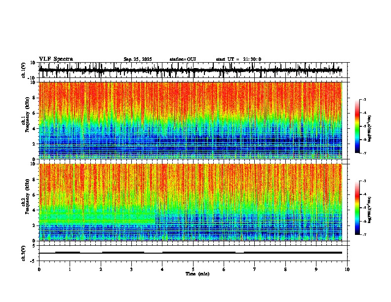
Task: Click the "10" tick on the Time axis
Action: point(347,269)
